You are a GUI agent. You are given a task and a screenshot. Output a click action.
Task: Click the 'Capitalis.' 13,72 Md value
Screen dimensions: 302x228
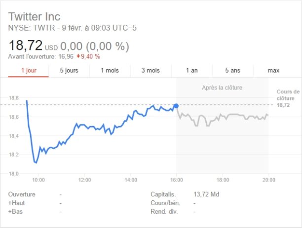[207, 194]
